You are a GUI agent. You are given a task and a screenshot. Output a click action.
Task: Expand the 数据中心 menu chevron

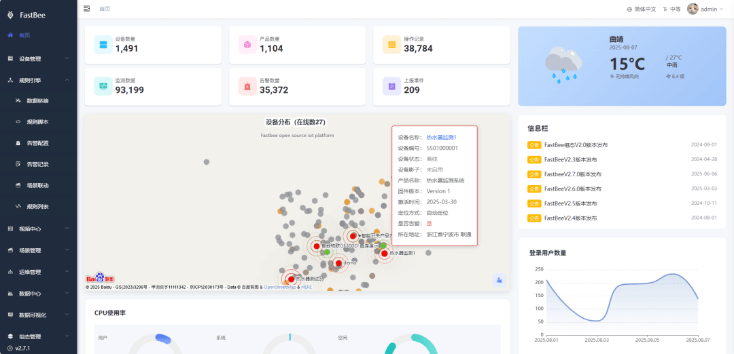pos(67,294)
